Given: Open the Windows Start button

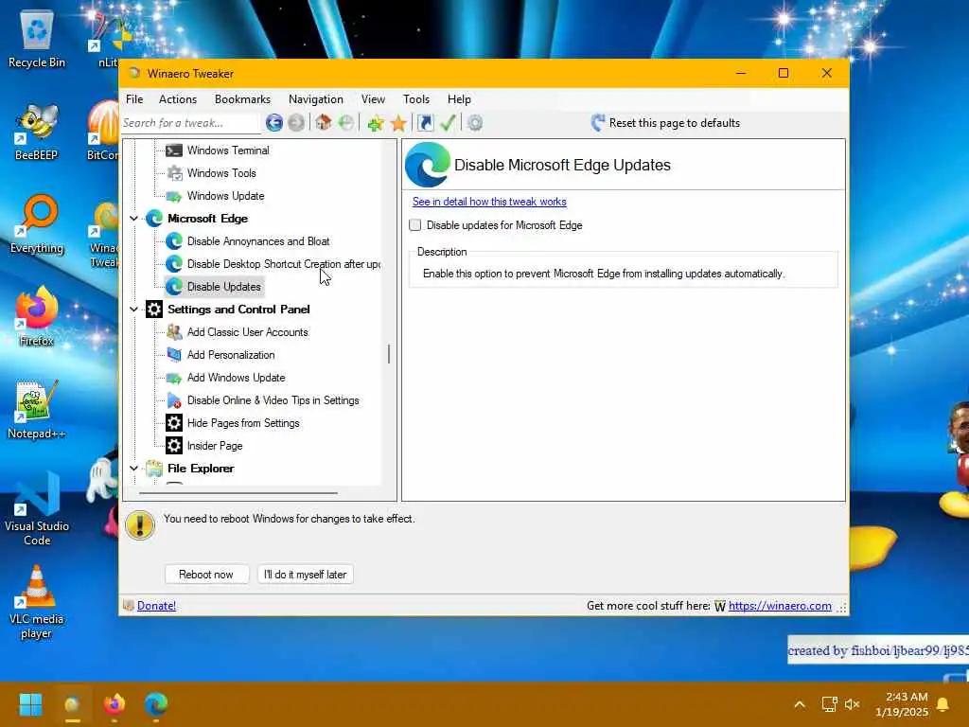Looking at the screenshot, I should point(30,704).
